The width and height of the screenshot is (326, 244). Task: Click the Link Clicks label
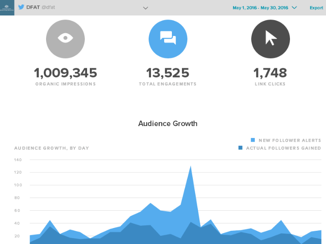[x=270, y=84]
